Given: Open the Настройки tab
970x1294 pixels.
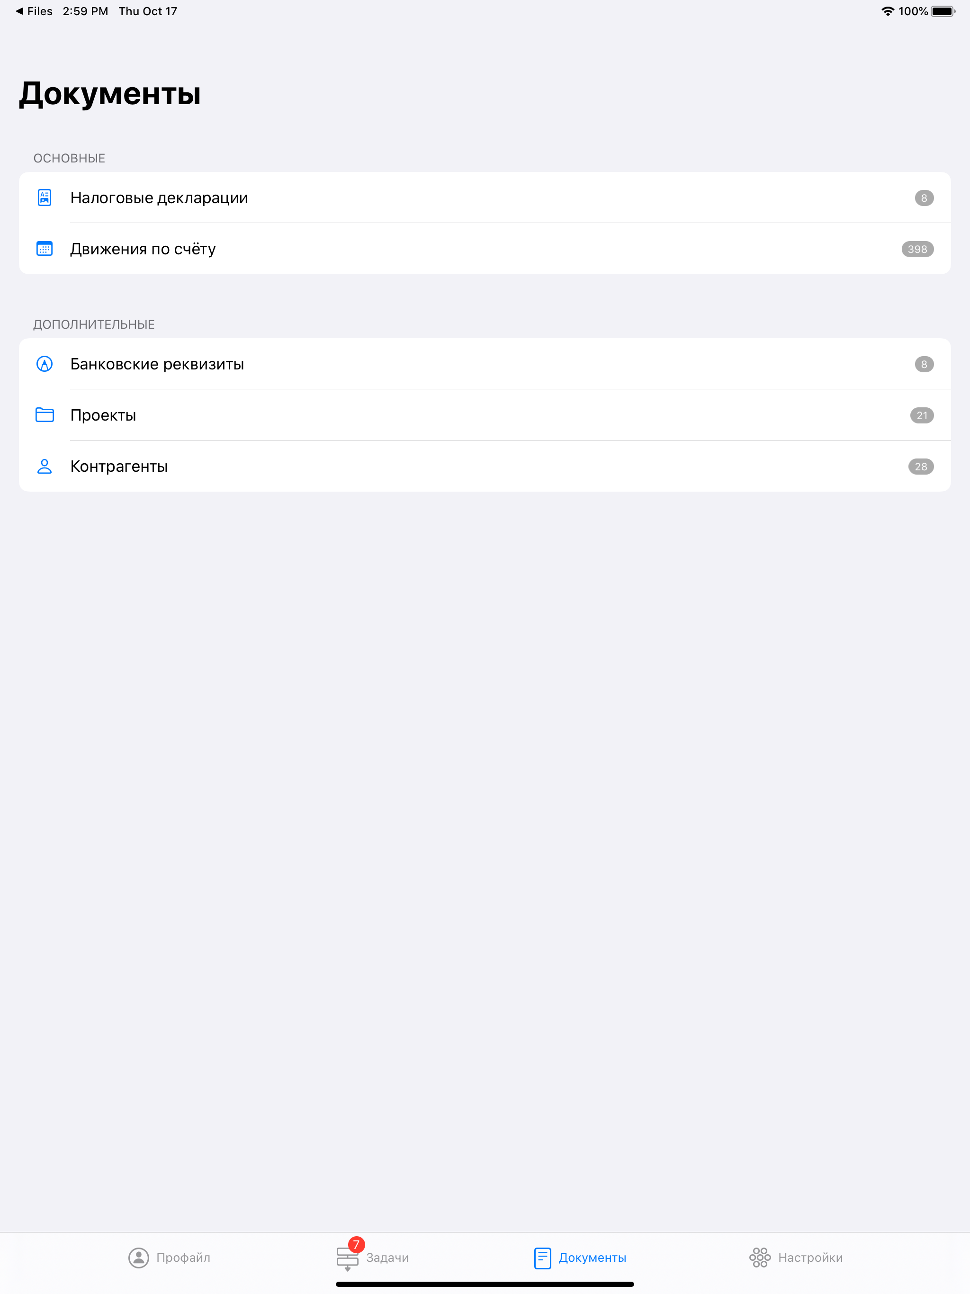Looking at the screenshot, I should tap(796, 1258).
